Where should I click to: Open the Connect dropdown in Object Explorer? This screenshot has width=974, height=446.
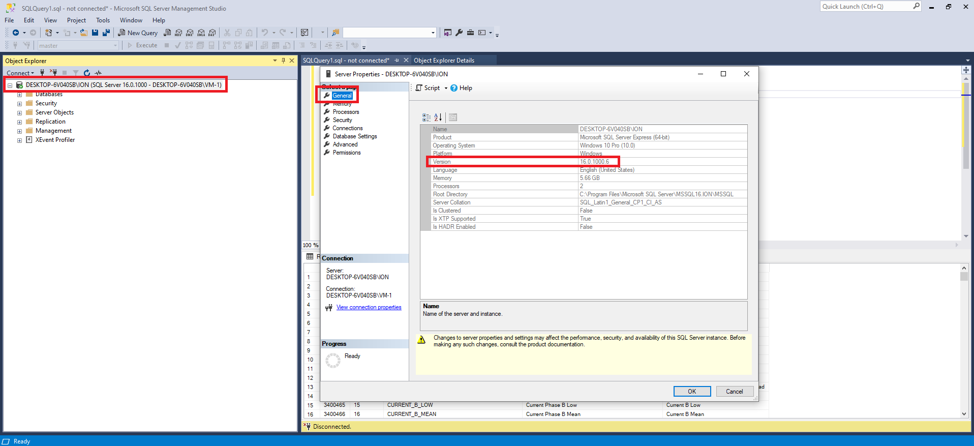pyautogui.click(x=20, y=73)
